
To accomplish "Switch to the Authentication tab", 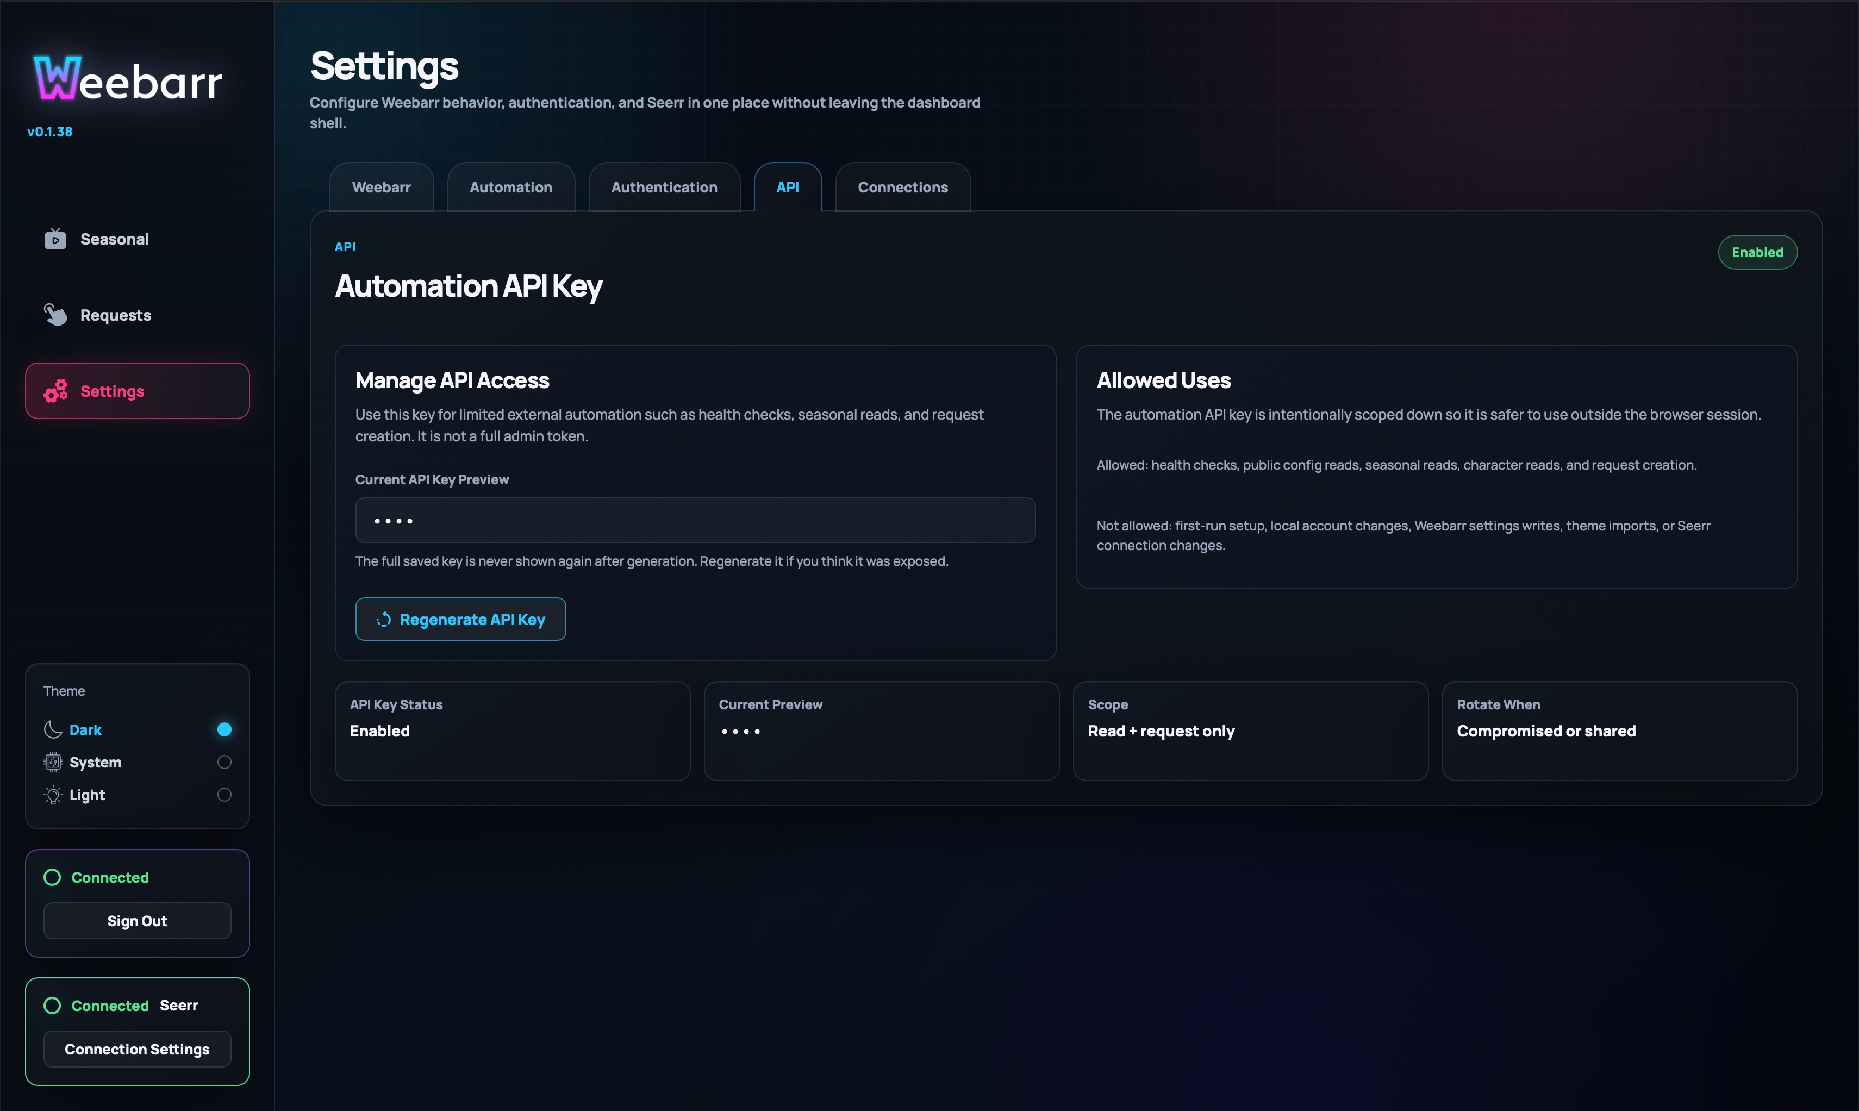I will (x=664, y=187).
